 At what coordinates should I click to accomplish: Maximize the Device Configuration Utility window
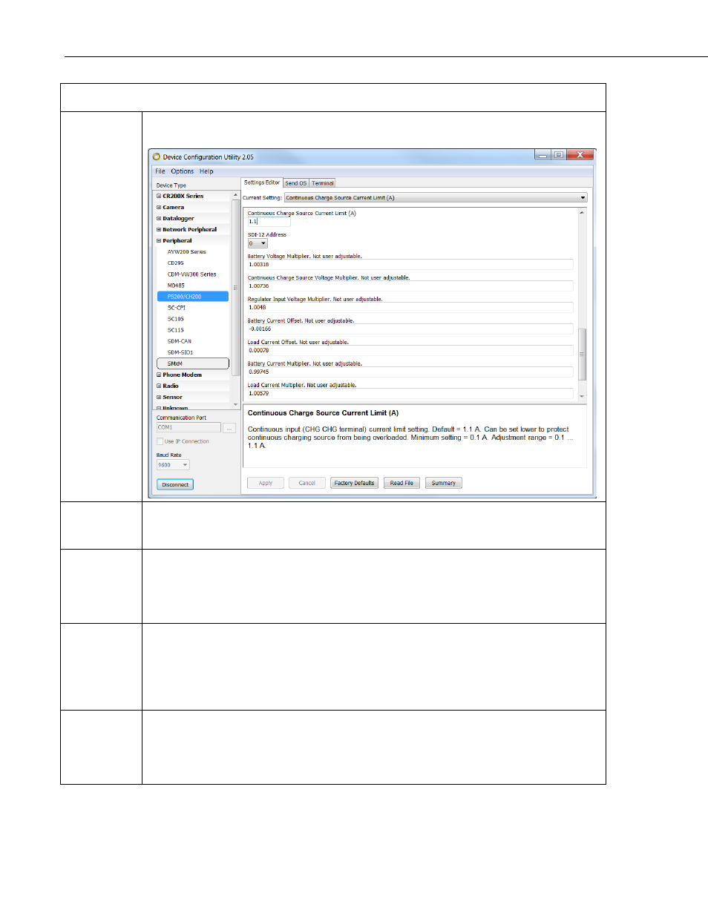click(x=558, y=155)
